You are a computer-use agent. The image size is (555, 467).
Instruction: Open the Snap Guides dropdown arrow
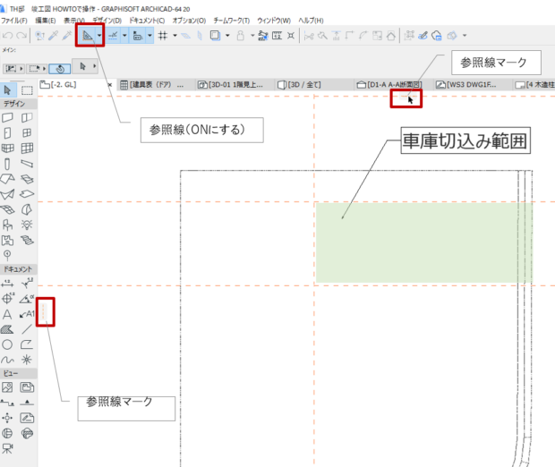pyautogui.click(x=124, y=36)
